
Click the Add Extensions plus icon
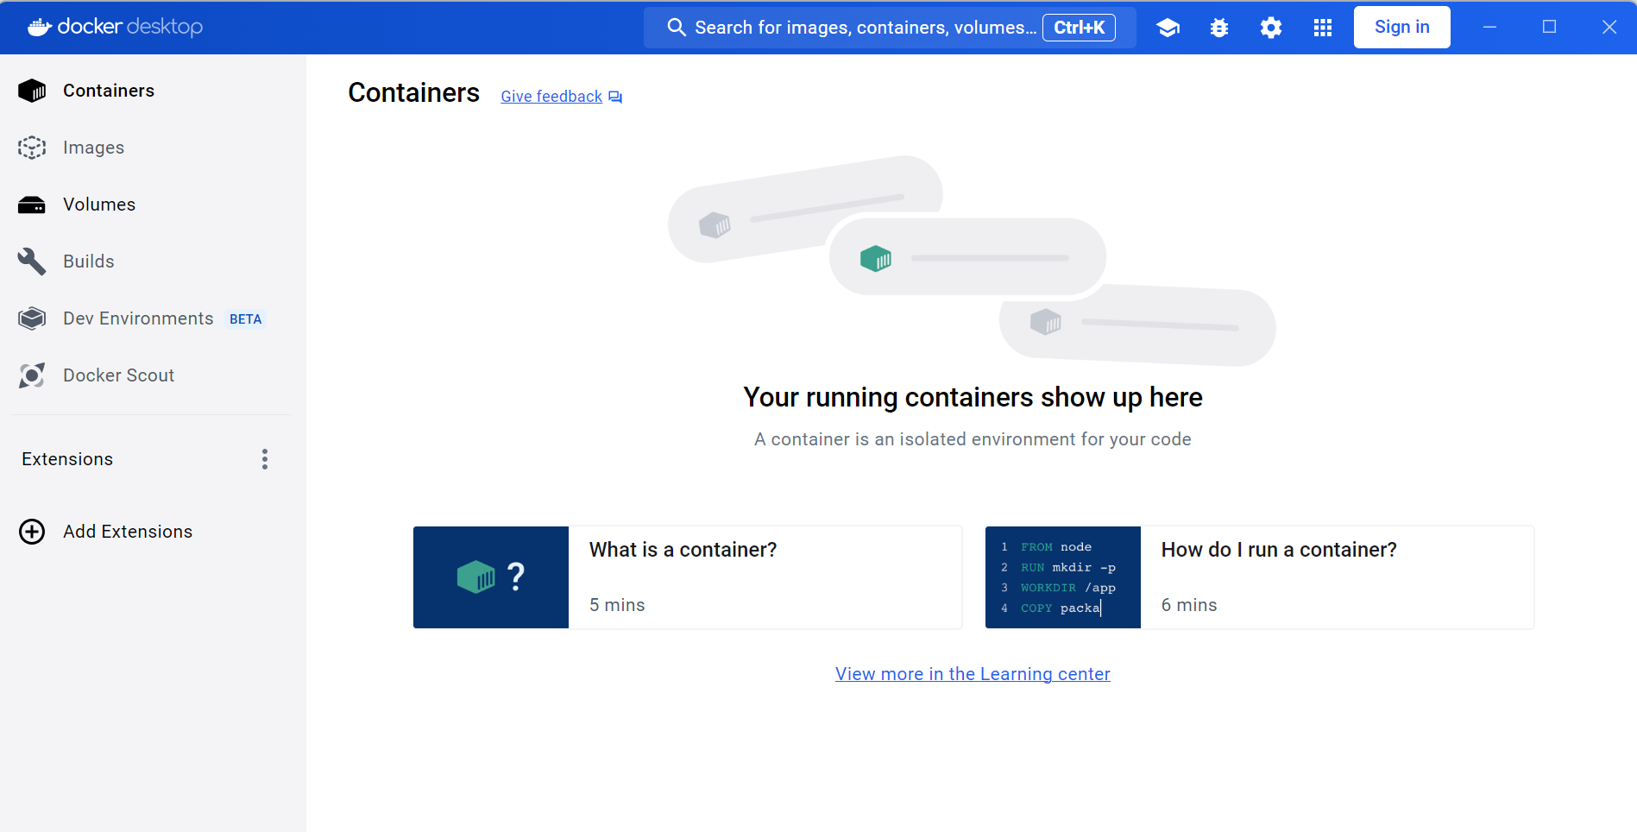32,532
